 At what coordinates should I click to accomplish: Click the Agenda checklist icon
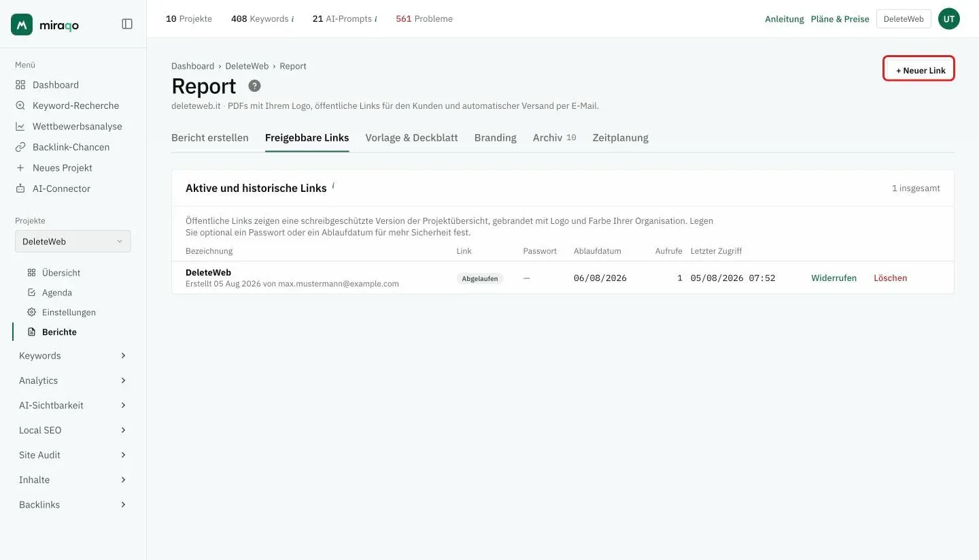pos(31,293)
